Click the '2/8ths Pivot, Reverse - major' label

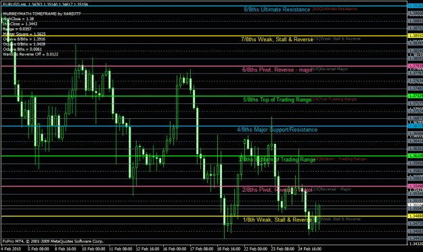tap(277, 190)
